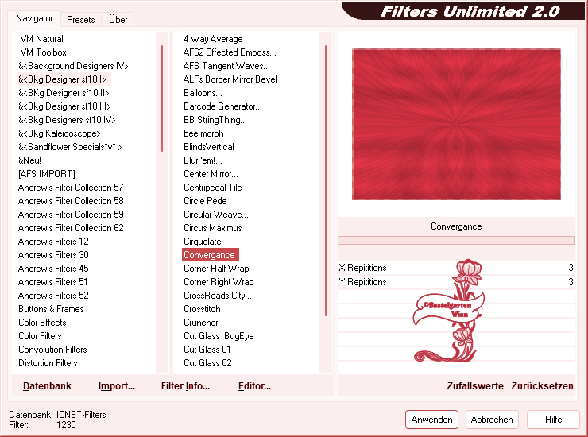
Task: Click Zurücksetzen to reset values
Action: (x=542, y=385)
